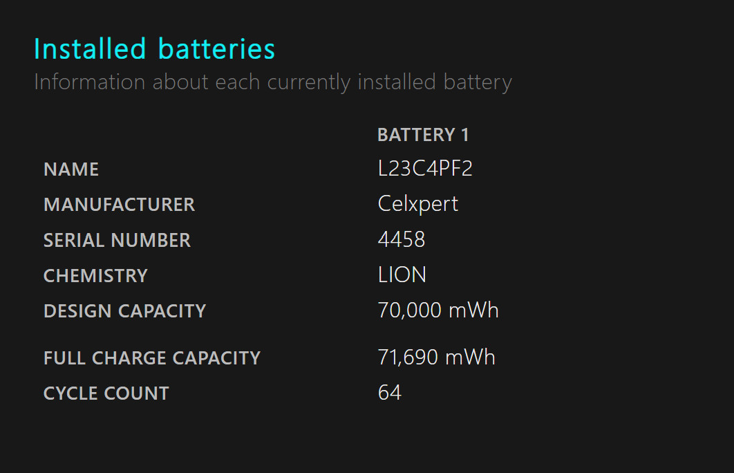Select the BATTERY 1 column header
This screenshot has height=473, width=734.
click(423, 135)
